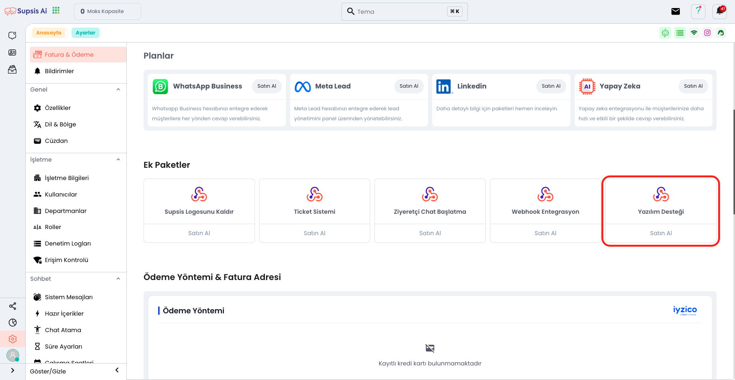Open the mail envelope icon in header
Viewport: 735px width, 380px height.
pos(676,11)
